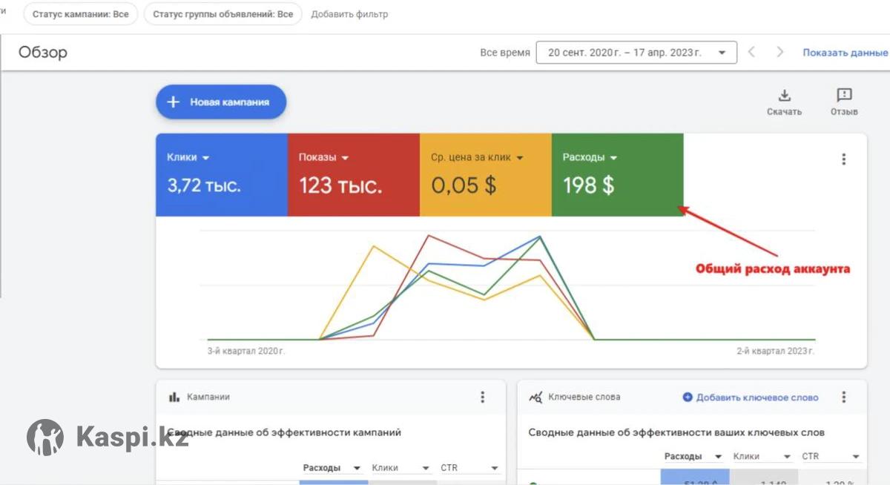Viewport: 890px width, 485px height.
Task: Open the Ср. цена за клик dropdown
Action: click(477, 157)
